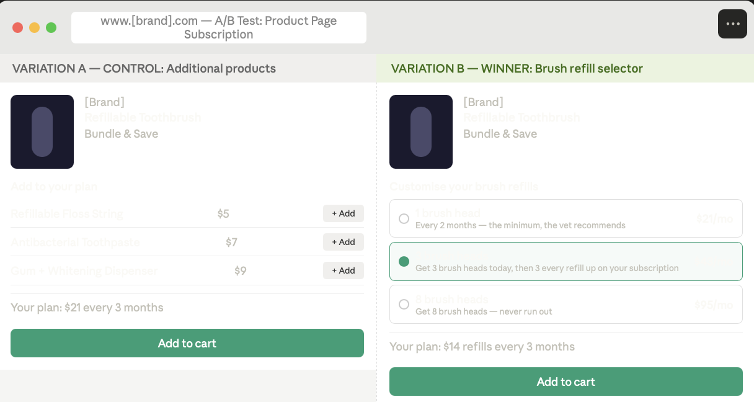Image resolution: width=754 pixels, height=402 pixels.
Task: Click the green zoom window control
Action: [x=51, y=27]
